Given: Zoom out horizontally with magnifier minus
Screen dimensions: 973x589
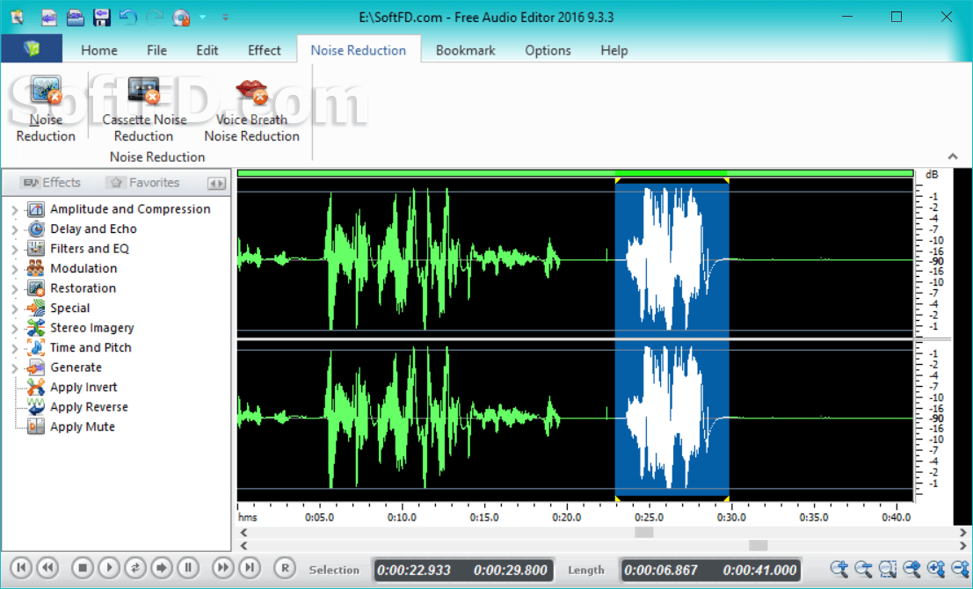Looking at the screenshot, I should click(863, 568).
